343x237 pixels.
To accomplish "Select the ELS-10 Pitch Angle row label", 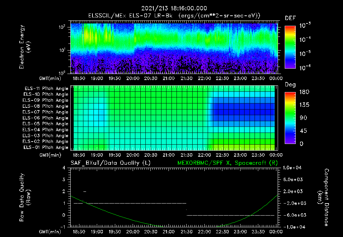I will tap(46, 94).
